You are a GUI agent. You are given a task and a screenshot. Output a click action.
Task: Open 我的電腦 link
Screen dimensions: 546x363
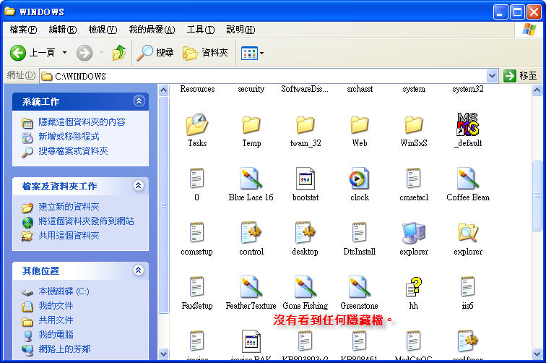(56, 335)
